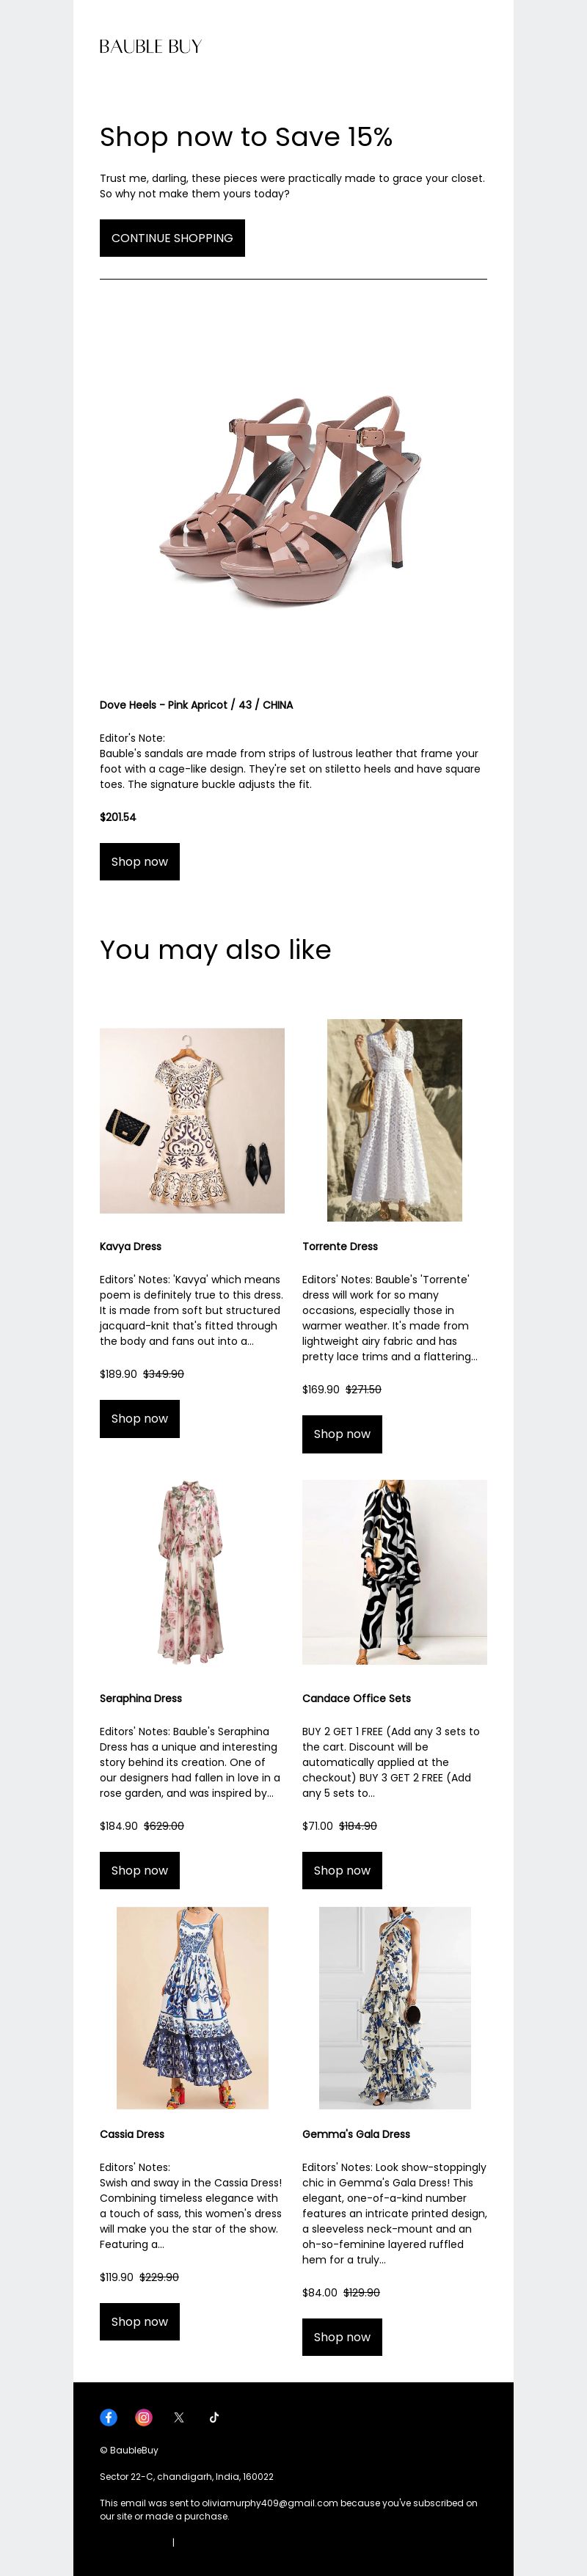Click Shop now for Cassia Dress
Screen dimensions: 587x2576
point(140,2321)
